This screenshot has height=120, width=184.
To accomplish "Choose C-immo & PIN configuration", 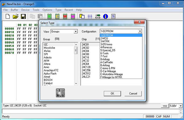I will tap(121, 68).
